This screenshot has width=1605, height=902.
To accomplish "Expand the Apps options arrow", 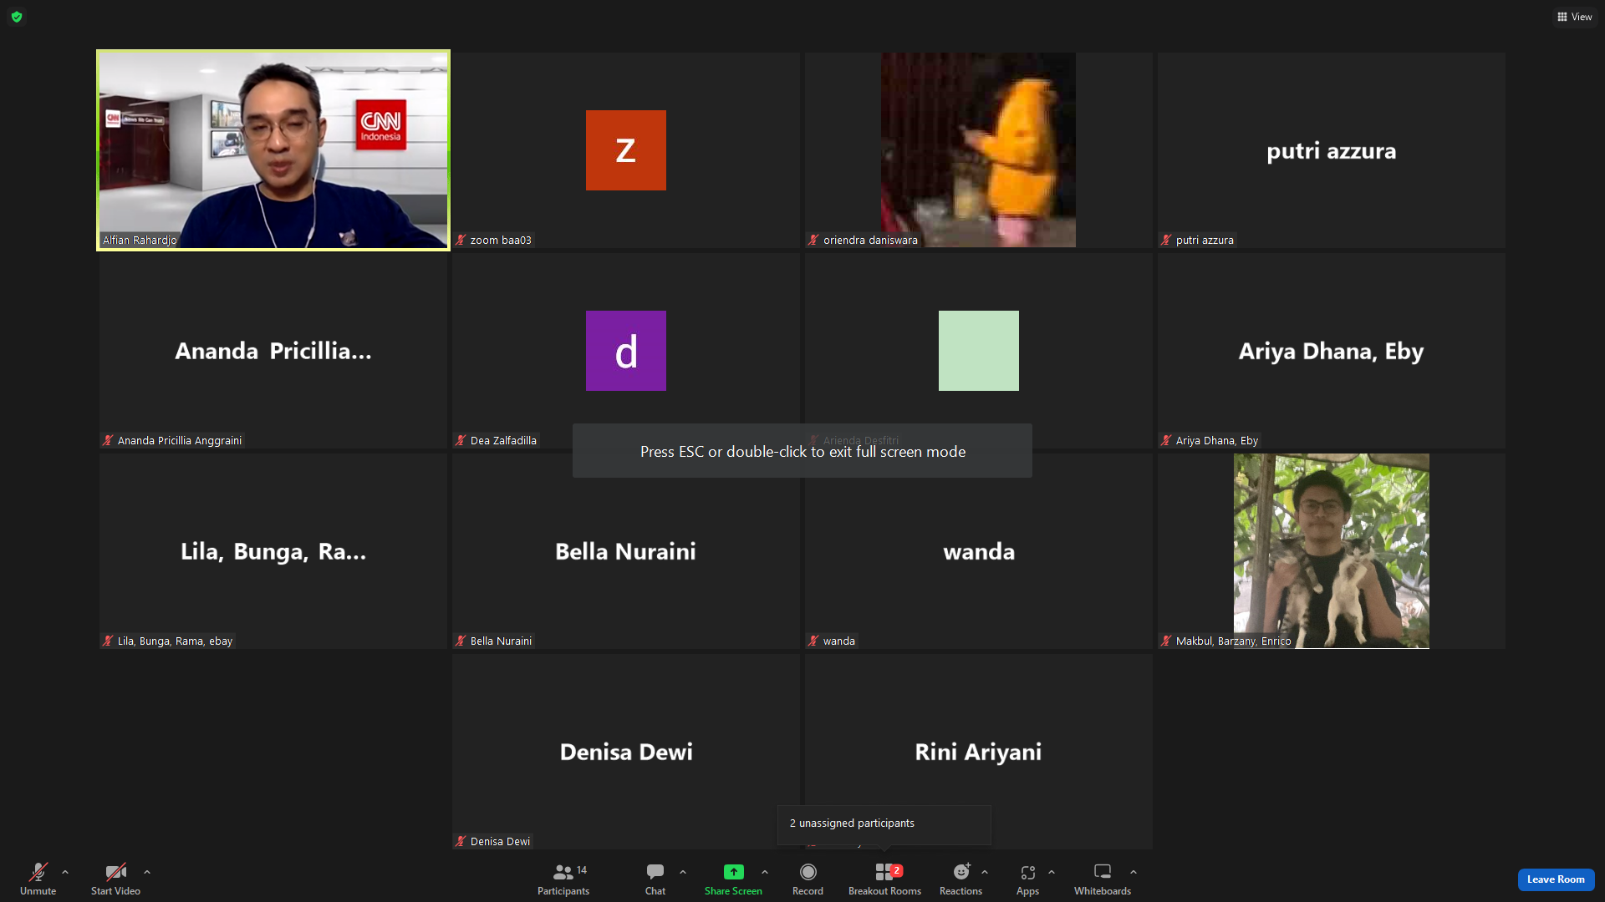I will coord(1052,872).
